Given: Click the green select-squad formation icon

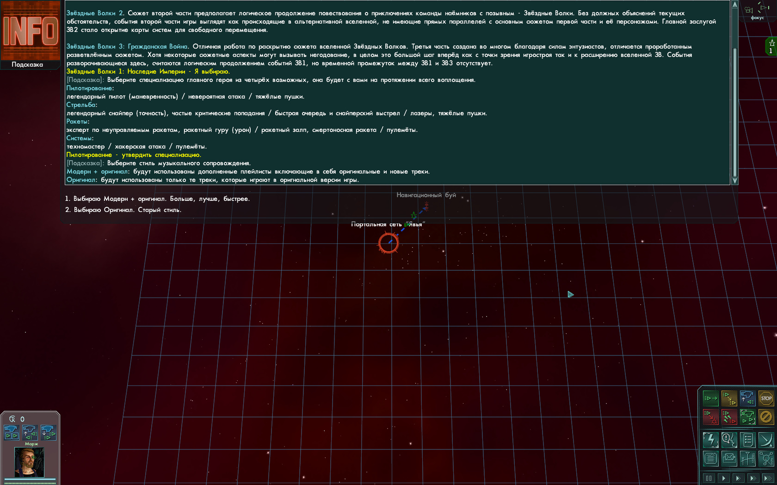Looking at the screenshot, I should (747, 417).
